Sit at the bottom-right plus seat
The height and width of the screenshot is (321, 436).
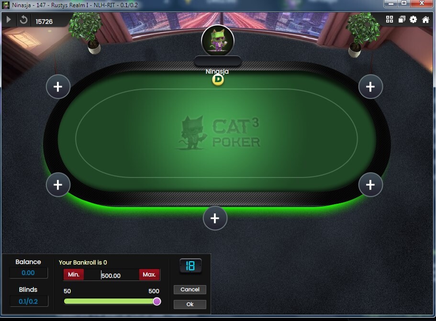(x=370, y=185)
